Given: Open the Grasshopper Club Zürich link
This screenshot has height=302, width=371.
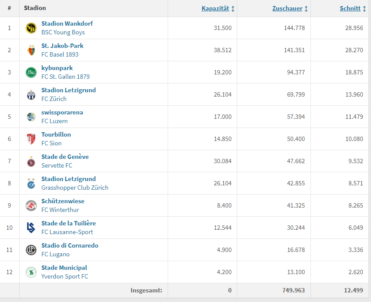Looking at the screenshot, I should click(75, 188).
